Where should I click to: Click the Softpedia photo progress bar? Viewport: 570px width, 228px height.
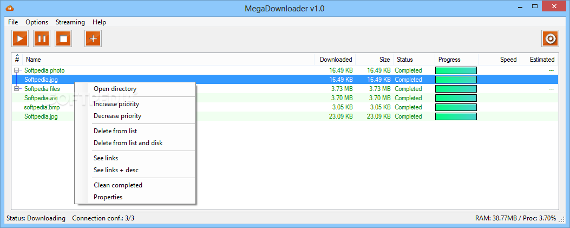[456, 70]
